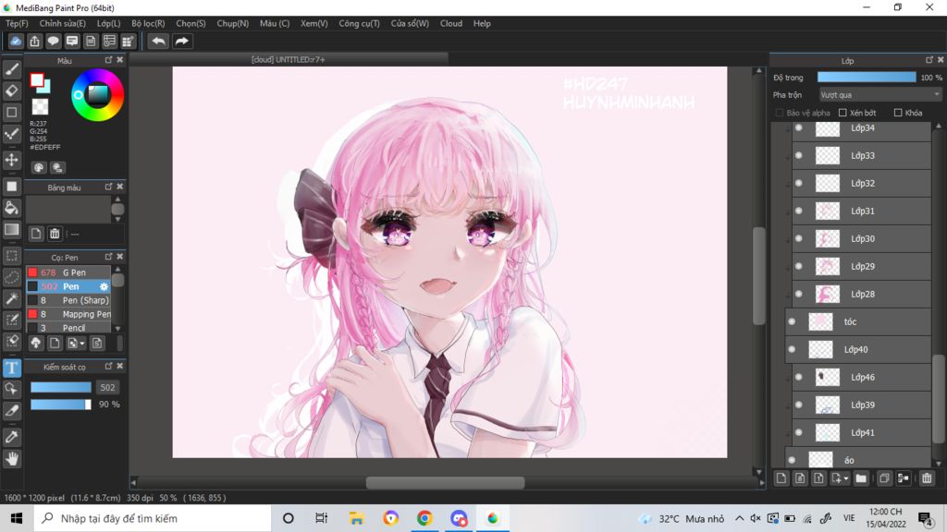Image resolution: width=947 pixels, height=532 pixels.
Task: Click the Redo arrow in toolbar
Action: click(x=182, y=41)
